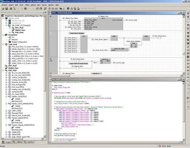The height and width of the screenshot is (148, 190).
Task: Collapse the Task_Pool node
Action: click(3, 44)
